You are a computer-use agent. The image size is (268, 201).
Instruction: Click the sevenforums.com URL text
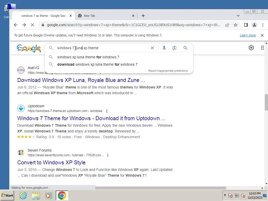(65, 155)
